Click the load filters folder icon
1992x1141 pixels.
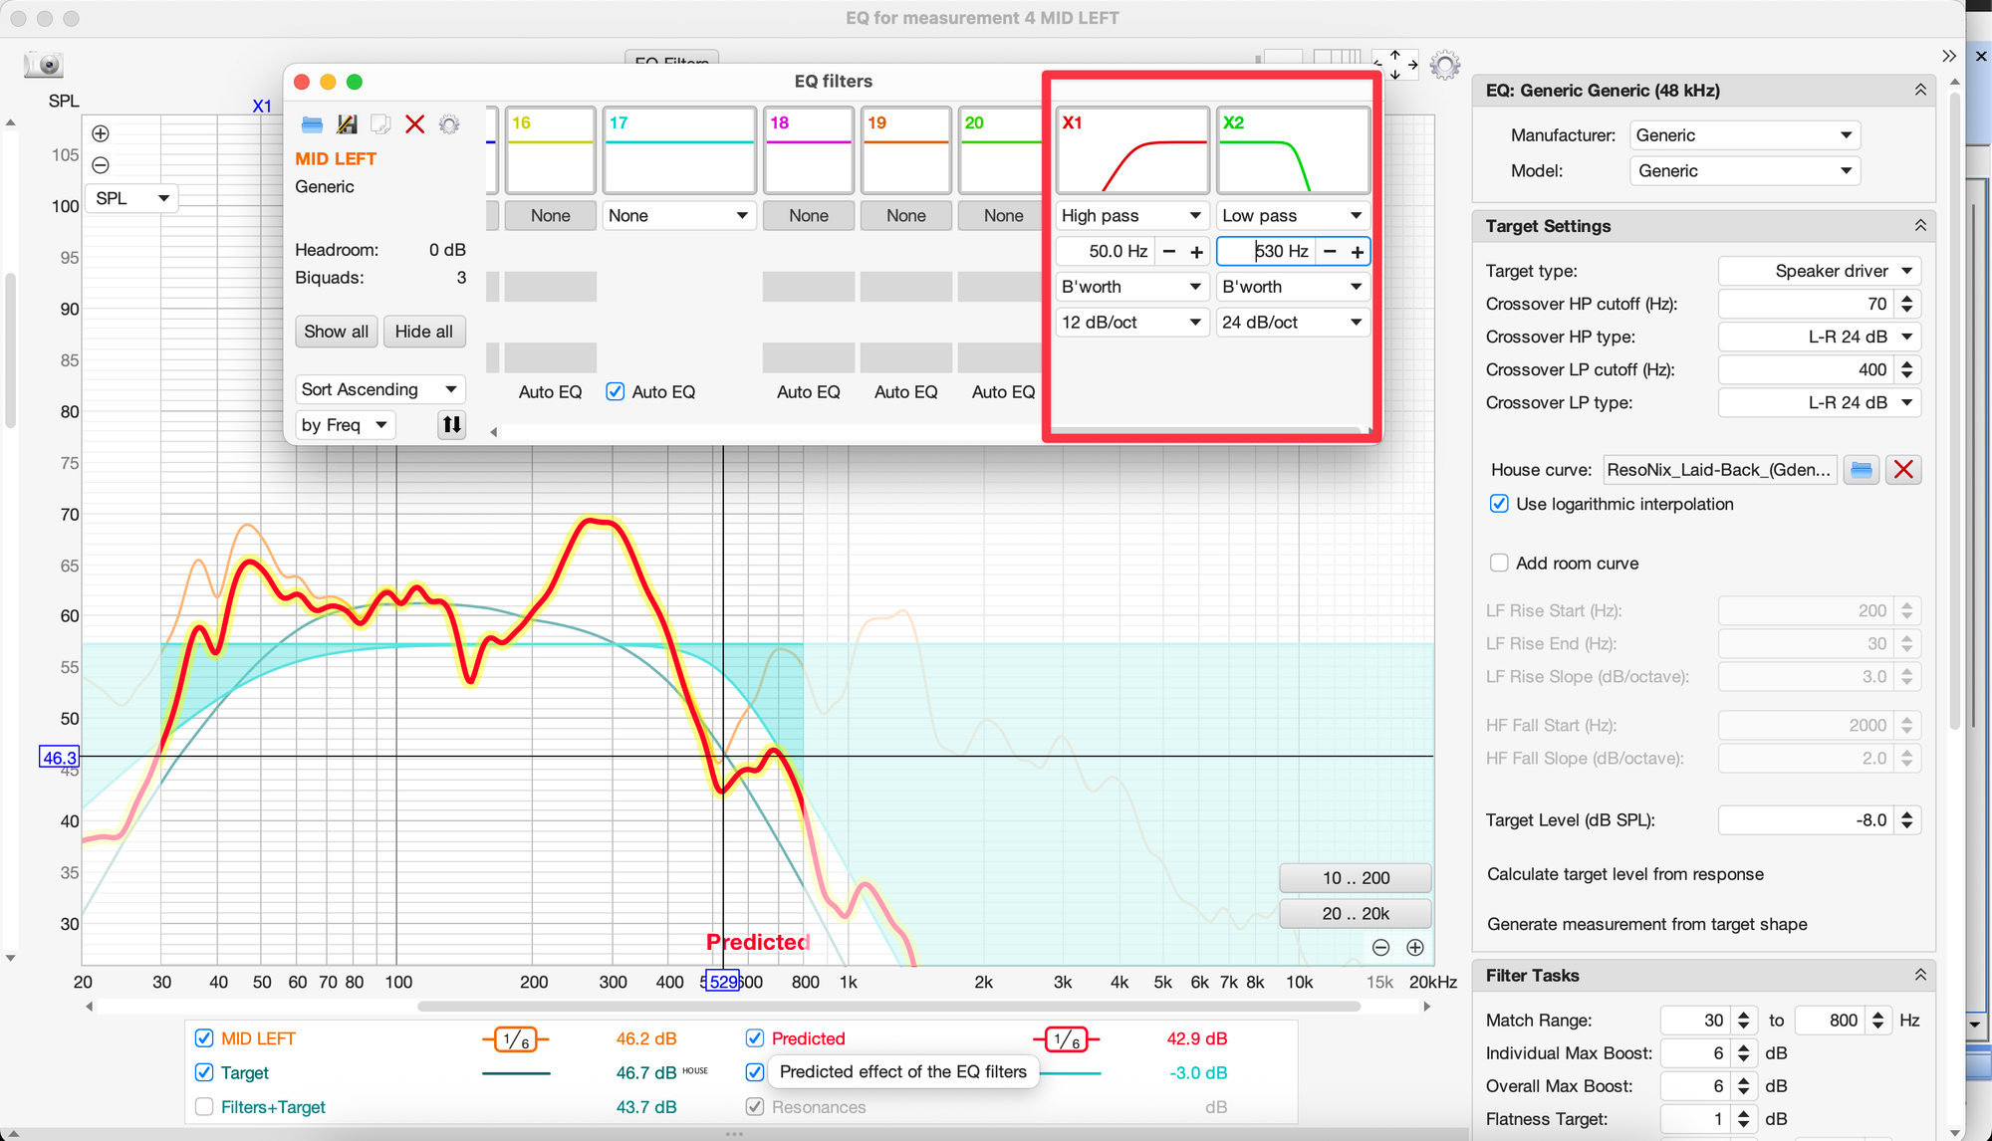(x=312, y=124)
